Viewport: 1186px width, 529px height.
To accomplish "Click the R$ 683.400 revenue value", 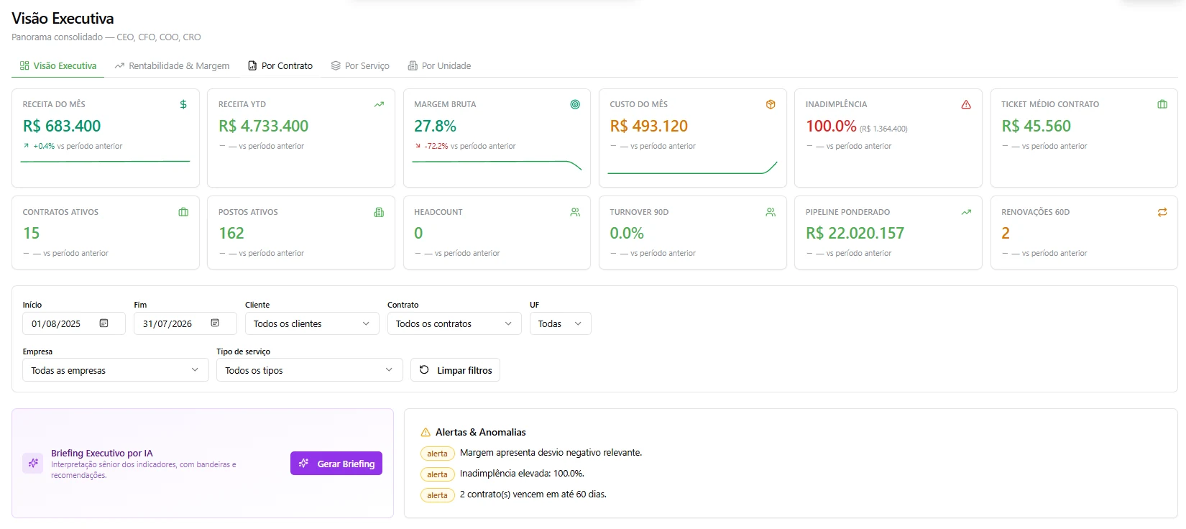I will (x=62, y=126).
